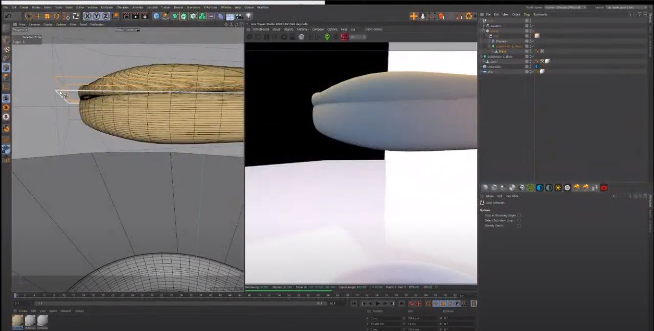Activate the Move tool

pyautogui.click(x=38, y=16)
